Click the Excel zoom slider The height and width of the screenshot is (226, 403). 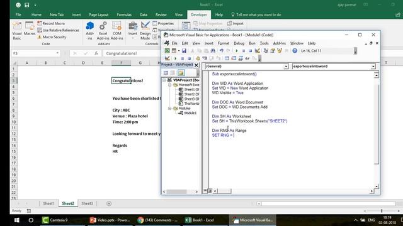382,211
